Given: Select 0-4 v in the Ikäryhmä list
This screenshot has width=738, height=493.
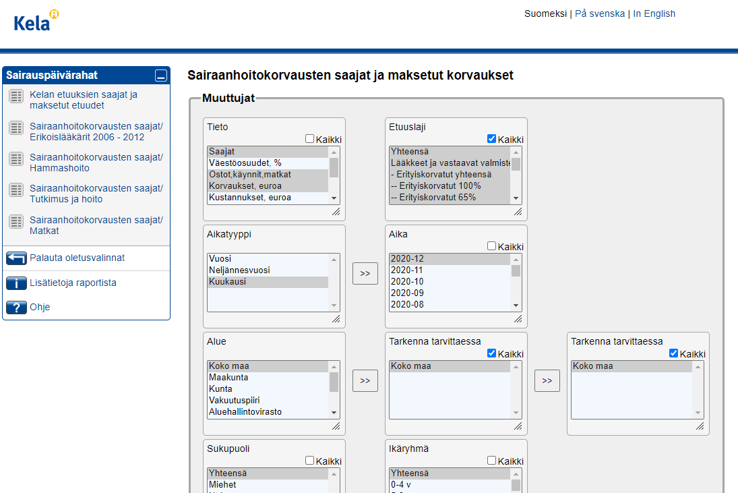Looking at the screenshot, I should 450,485.
